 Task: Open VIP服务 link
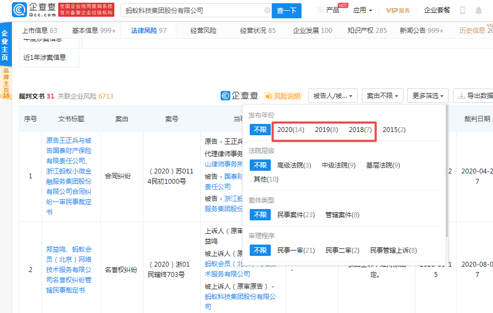click(x=398, y=10)
